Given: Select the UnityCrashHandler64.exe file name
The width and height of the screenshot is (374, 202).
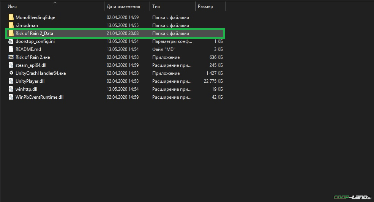Looking at the screenshot, I should (x=41, y=73).
